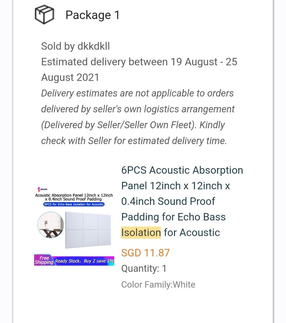Click the SGD 11.87 price
The width and height of the screenshot is (286, 323).
tap(145, 253)
